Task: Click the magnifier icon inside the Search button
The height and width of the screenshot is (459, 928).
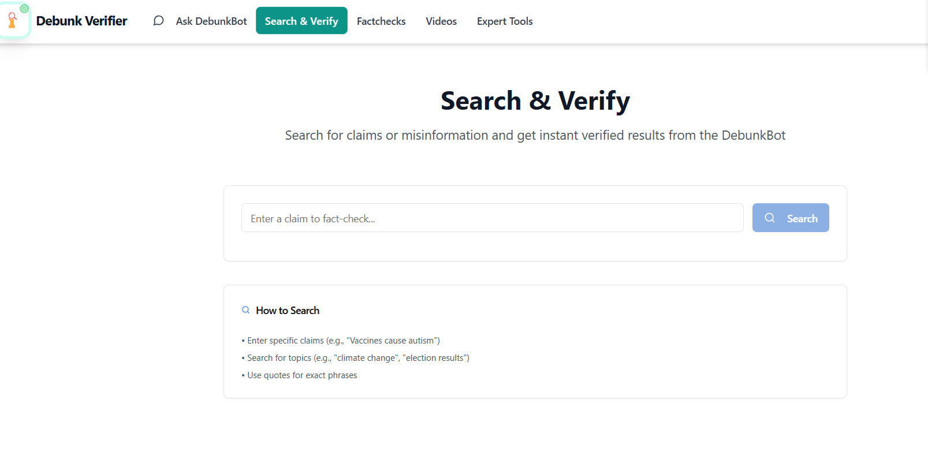Action: (x=770, y=218)
